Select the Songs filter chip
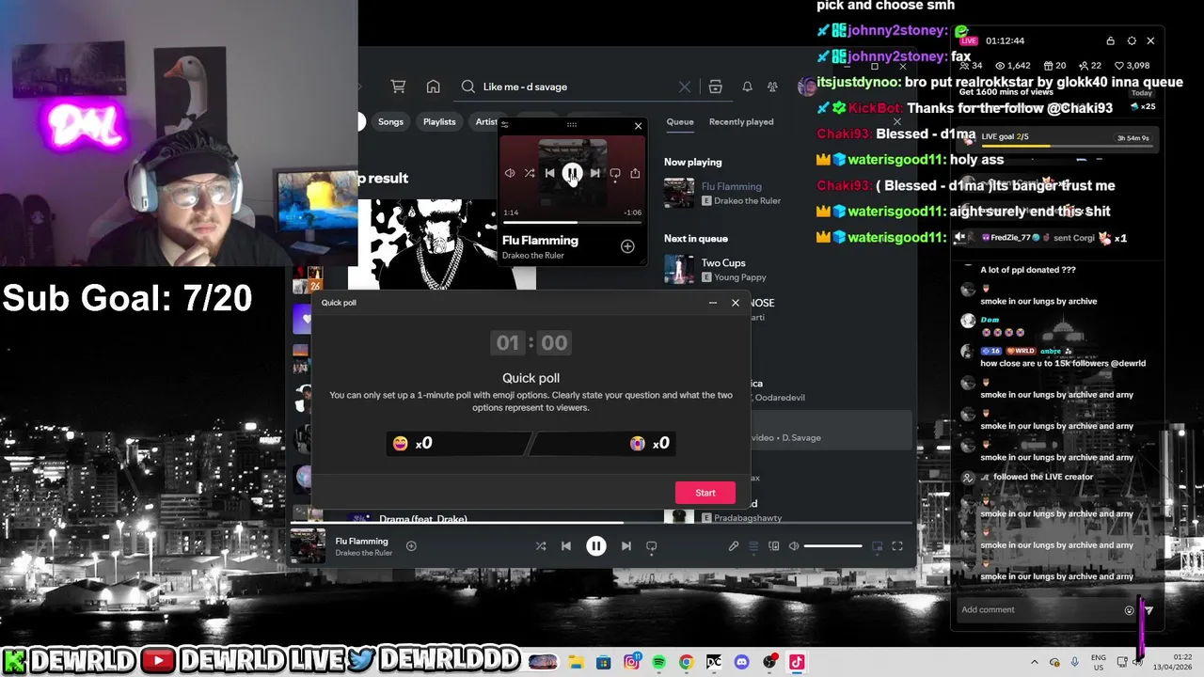 tap(390, 121)
